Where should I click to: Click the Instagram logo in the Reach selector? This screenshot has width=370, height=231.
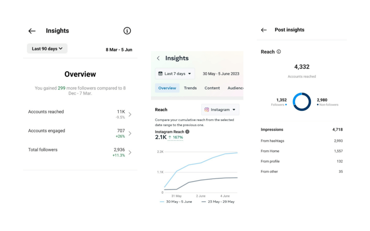point(206,109)
